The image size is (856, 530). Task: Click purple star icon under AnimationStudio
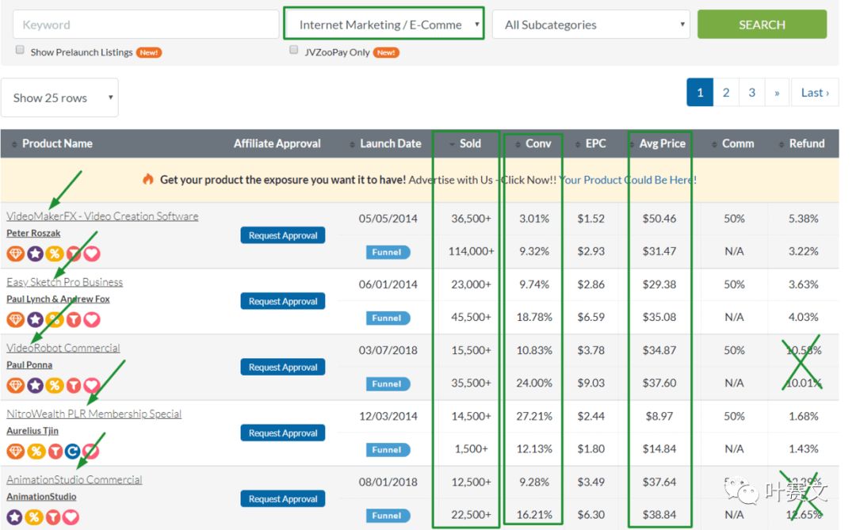pyautogui.click(x=15, y=517)
